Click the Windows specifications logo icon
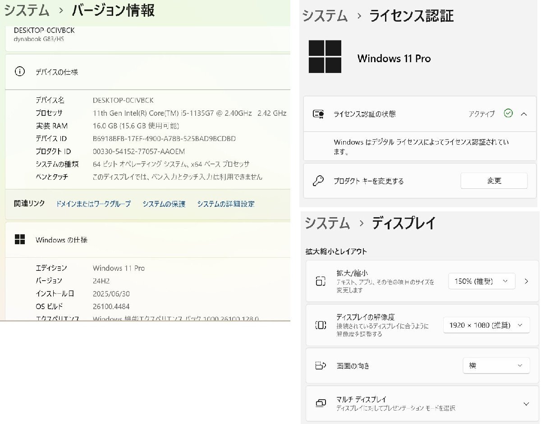The width and height of the screenshot is (541, 424). [20, 240]
